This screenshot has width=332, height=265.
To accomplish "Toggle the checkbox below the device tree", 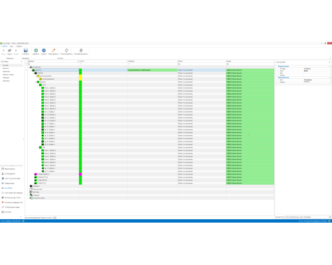I will 54,217.
